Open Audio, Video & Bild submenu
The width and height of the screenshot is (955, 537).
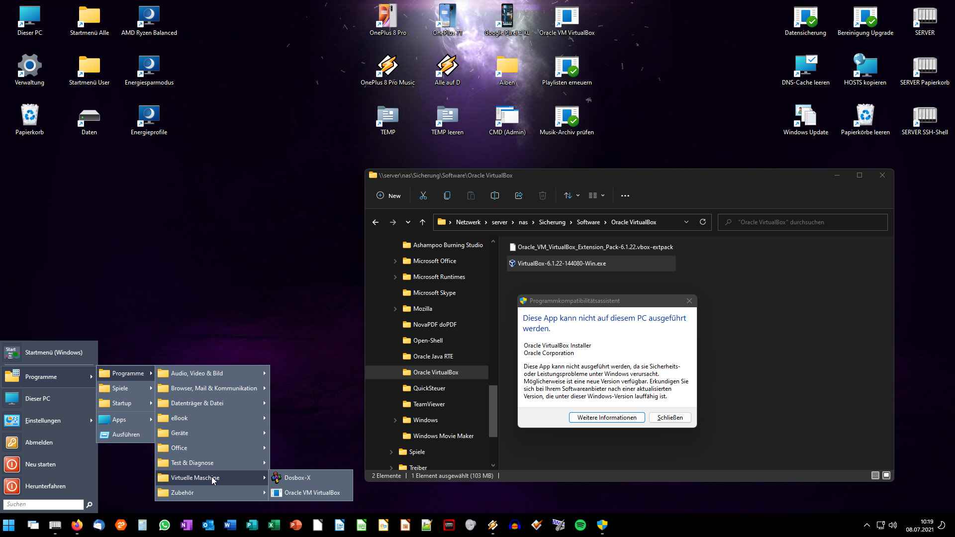212,373
